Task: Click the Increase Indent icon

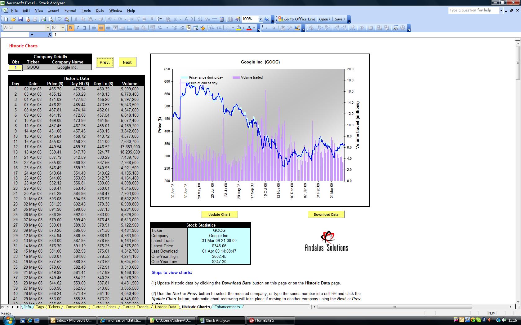Action: (x=219, y=28)
